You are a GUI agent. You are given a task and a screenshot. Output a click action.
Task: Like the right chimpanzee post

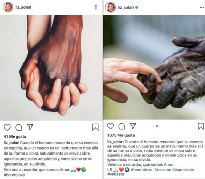[x=111, y=126]
